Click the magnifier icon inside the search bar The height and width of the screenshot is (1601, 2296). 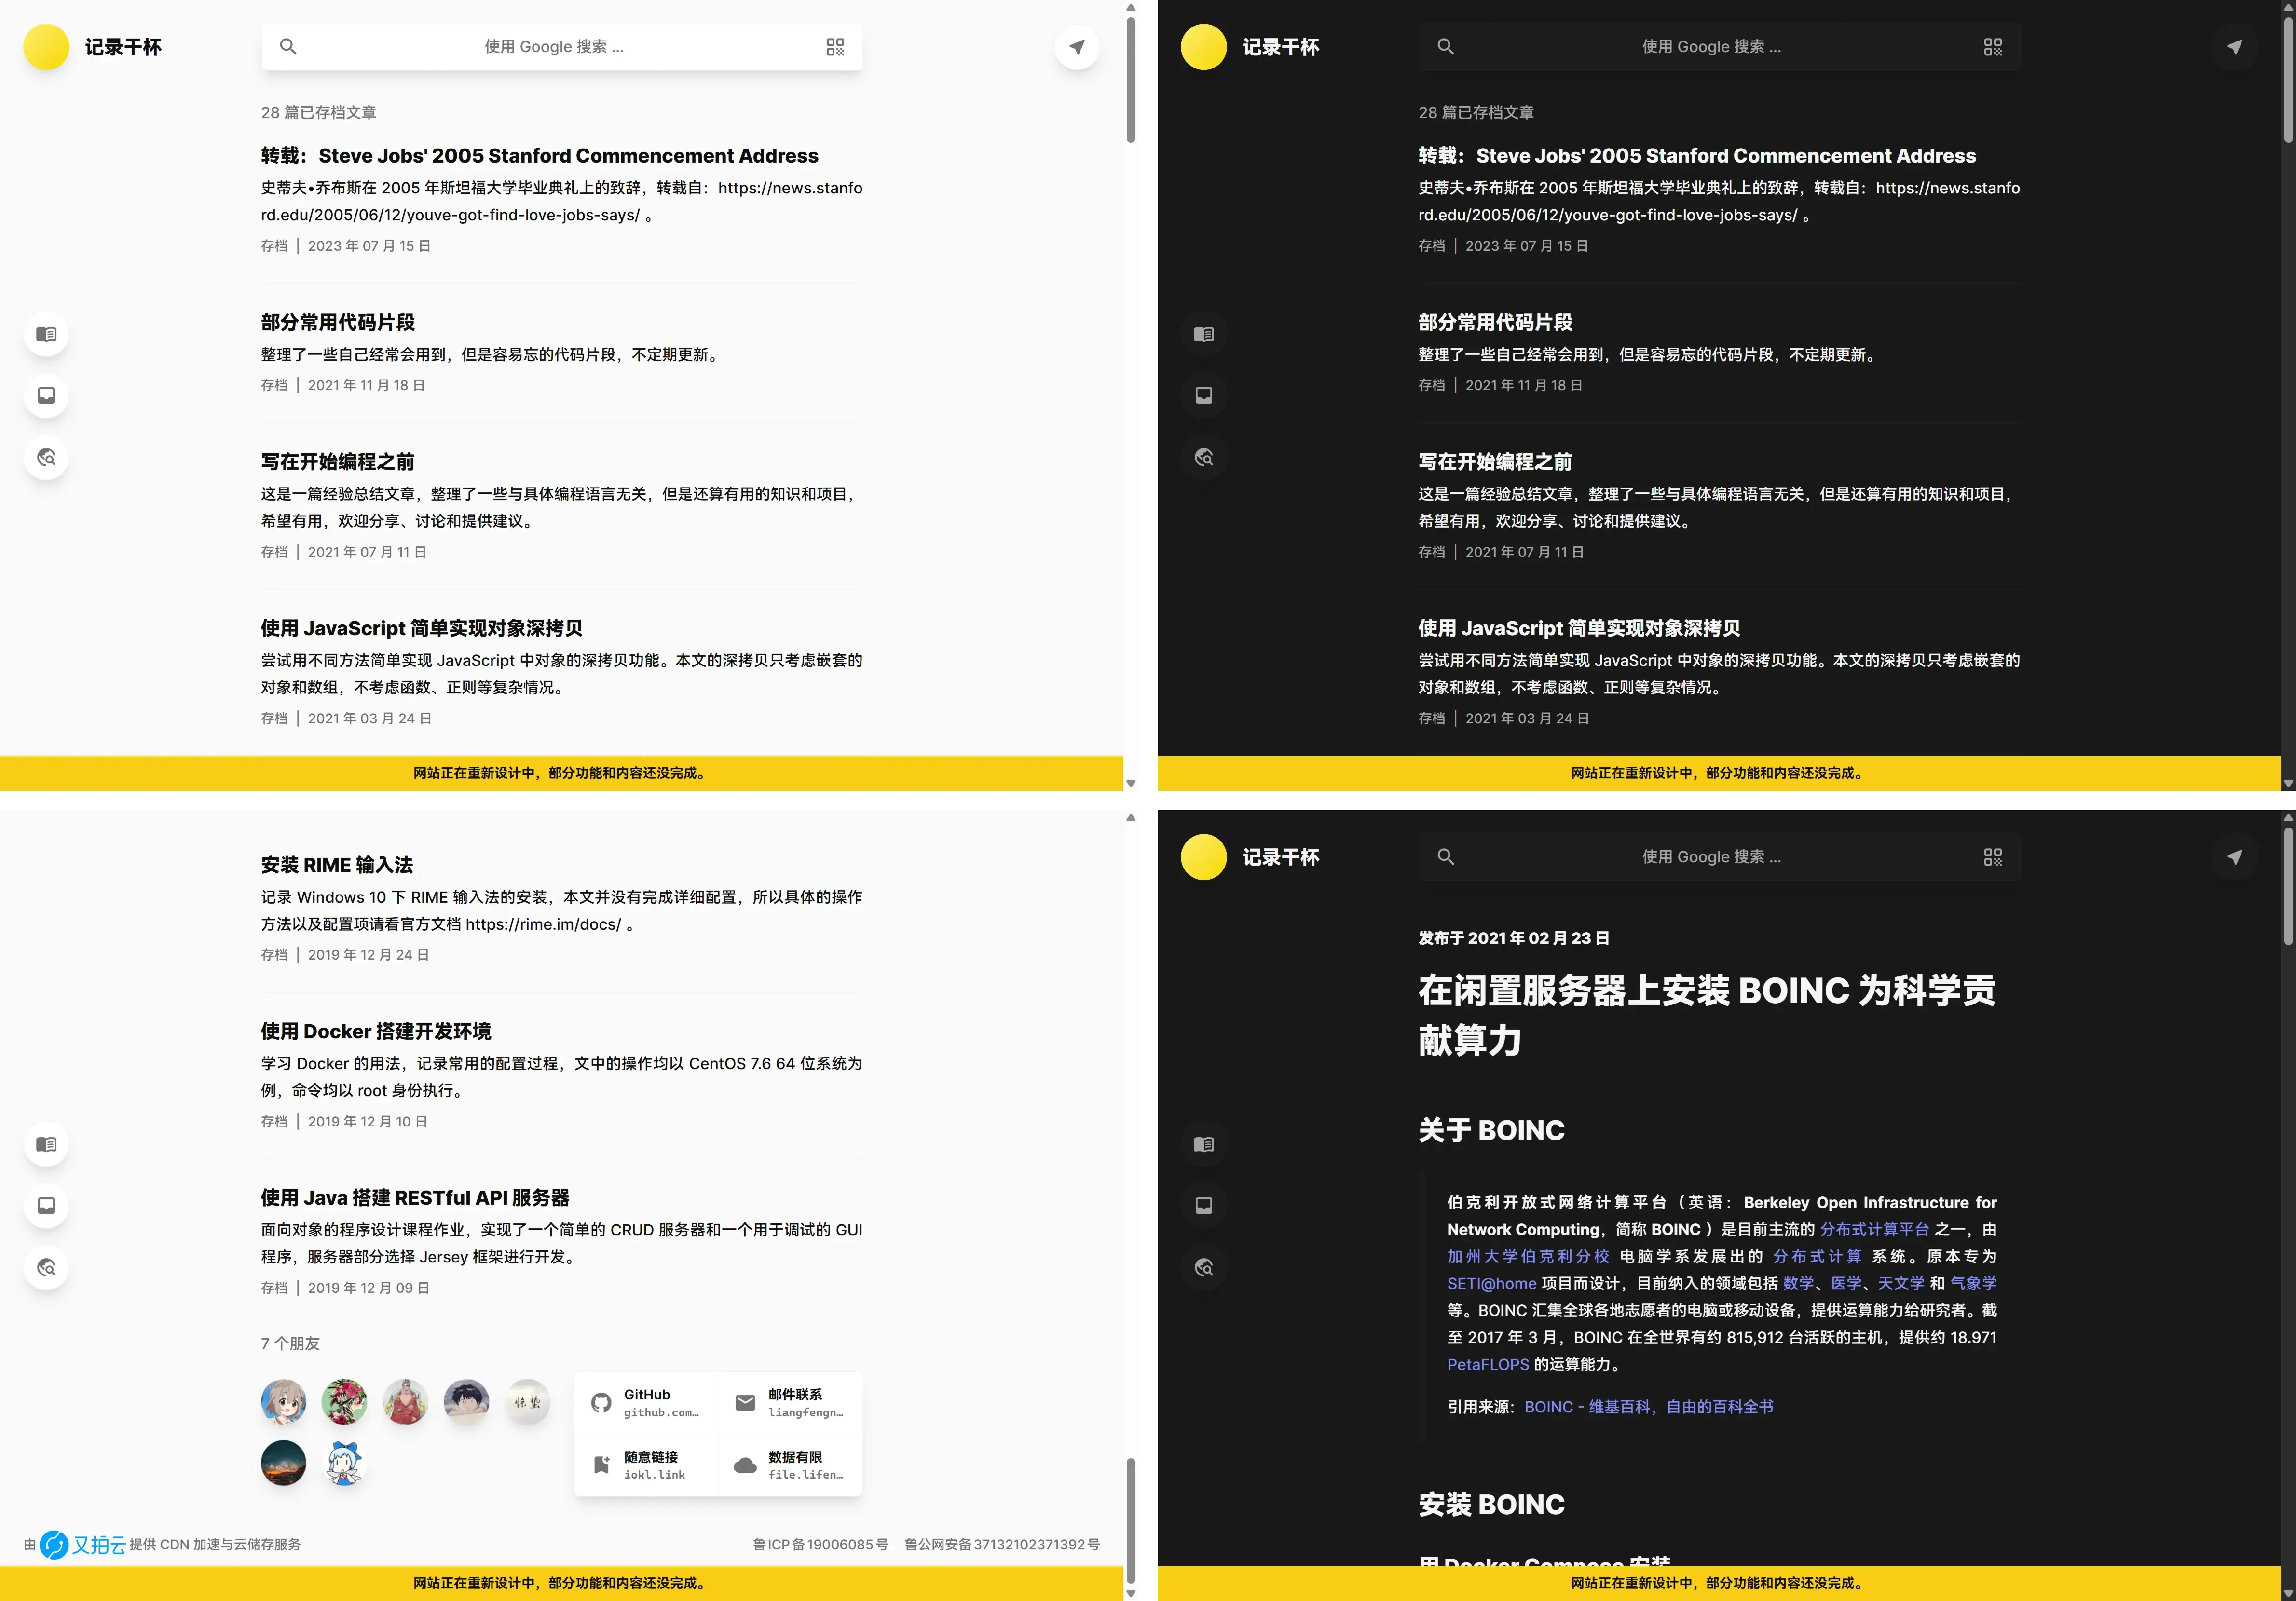289,46
